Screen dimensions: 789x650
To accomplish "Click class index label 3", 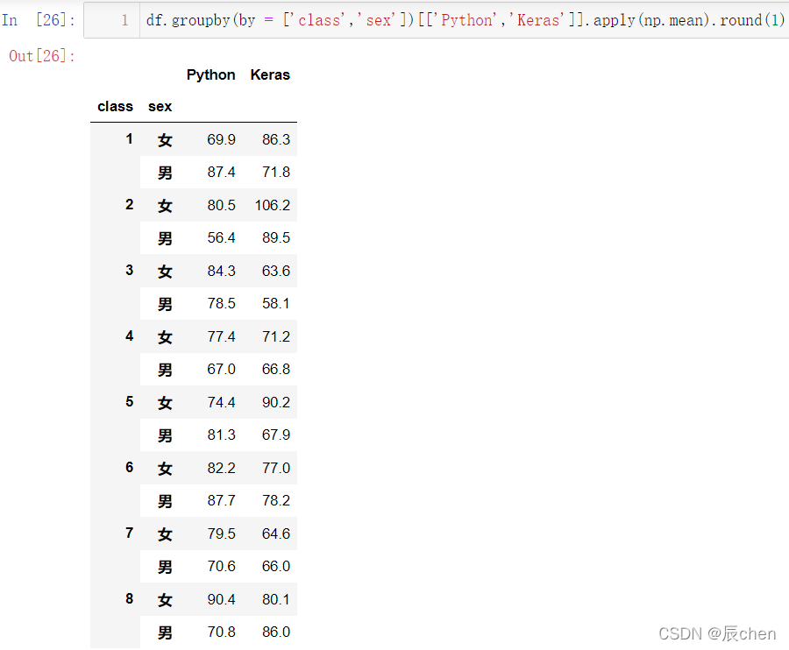I will click(x=130, y=270).
